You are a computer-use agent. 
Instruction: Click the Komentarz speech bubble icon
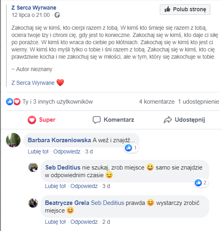tap(97, 120)
